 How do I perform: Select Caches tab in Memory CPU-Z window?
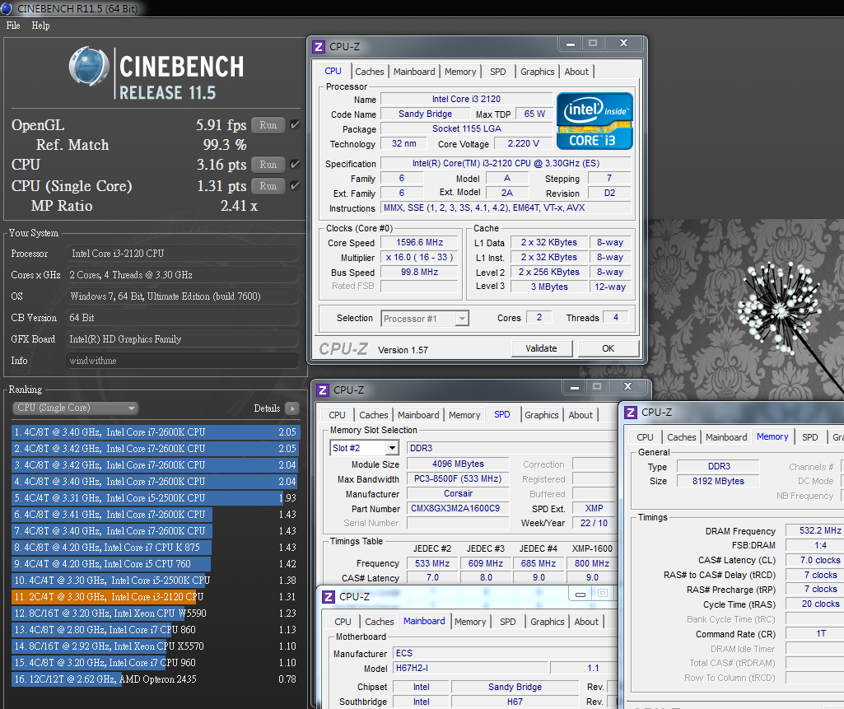[682, 437]
